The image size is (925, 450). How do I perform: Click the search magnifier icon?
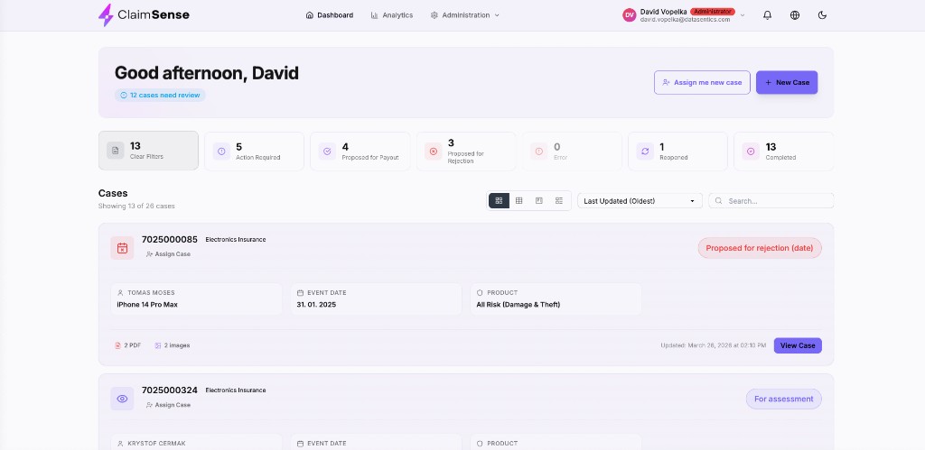[718, 201]
